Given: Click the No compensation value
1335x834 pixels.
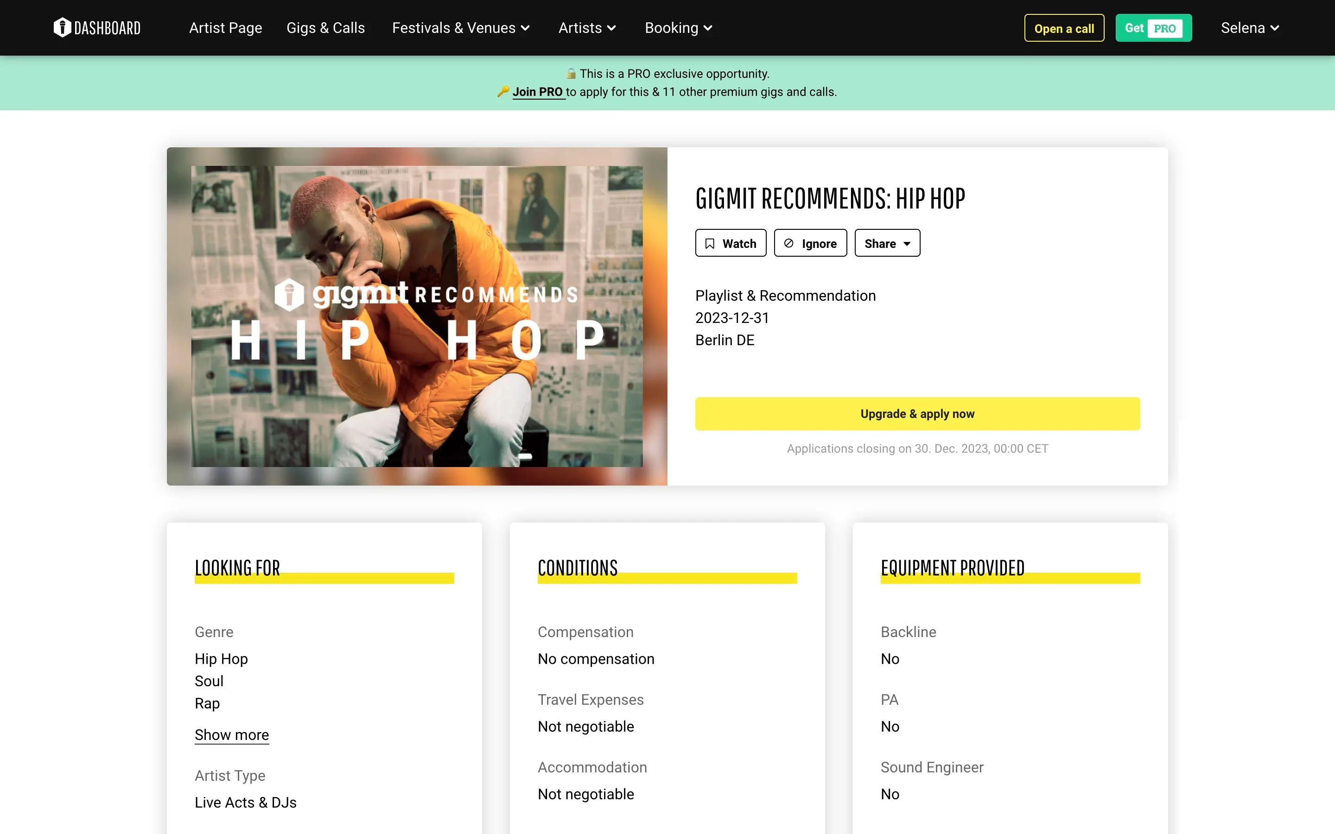Looking at the screenshot, I should tap(596, 658).
